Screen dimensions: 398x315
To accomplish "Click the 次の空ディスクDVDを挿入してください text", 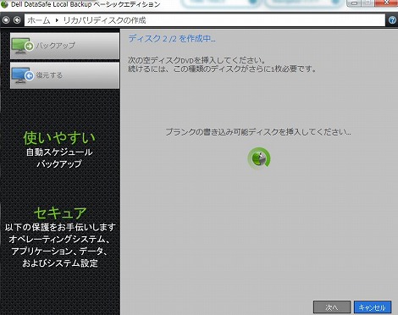I will [196, 60].
